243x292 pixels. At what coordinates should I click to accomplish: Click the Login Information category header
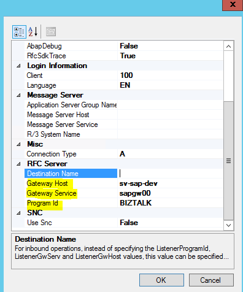57,66
